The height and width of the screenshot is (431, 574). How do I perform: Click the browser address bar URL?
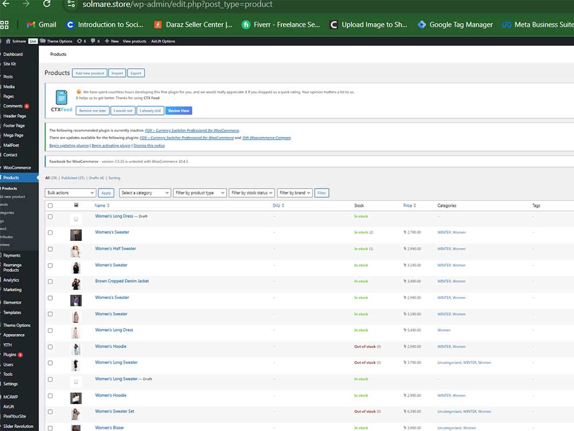click(177, 5)
